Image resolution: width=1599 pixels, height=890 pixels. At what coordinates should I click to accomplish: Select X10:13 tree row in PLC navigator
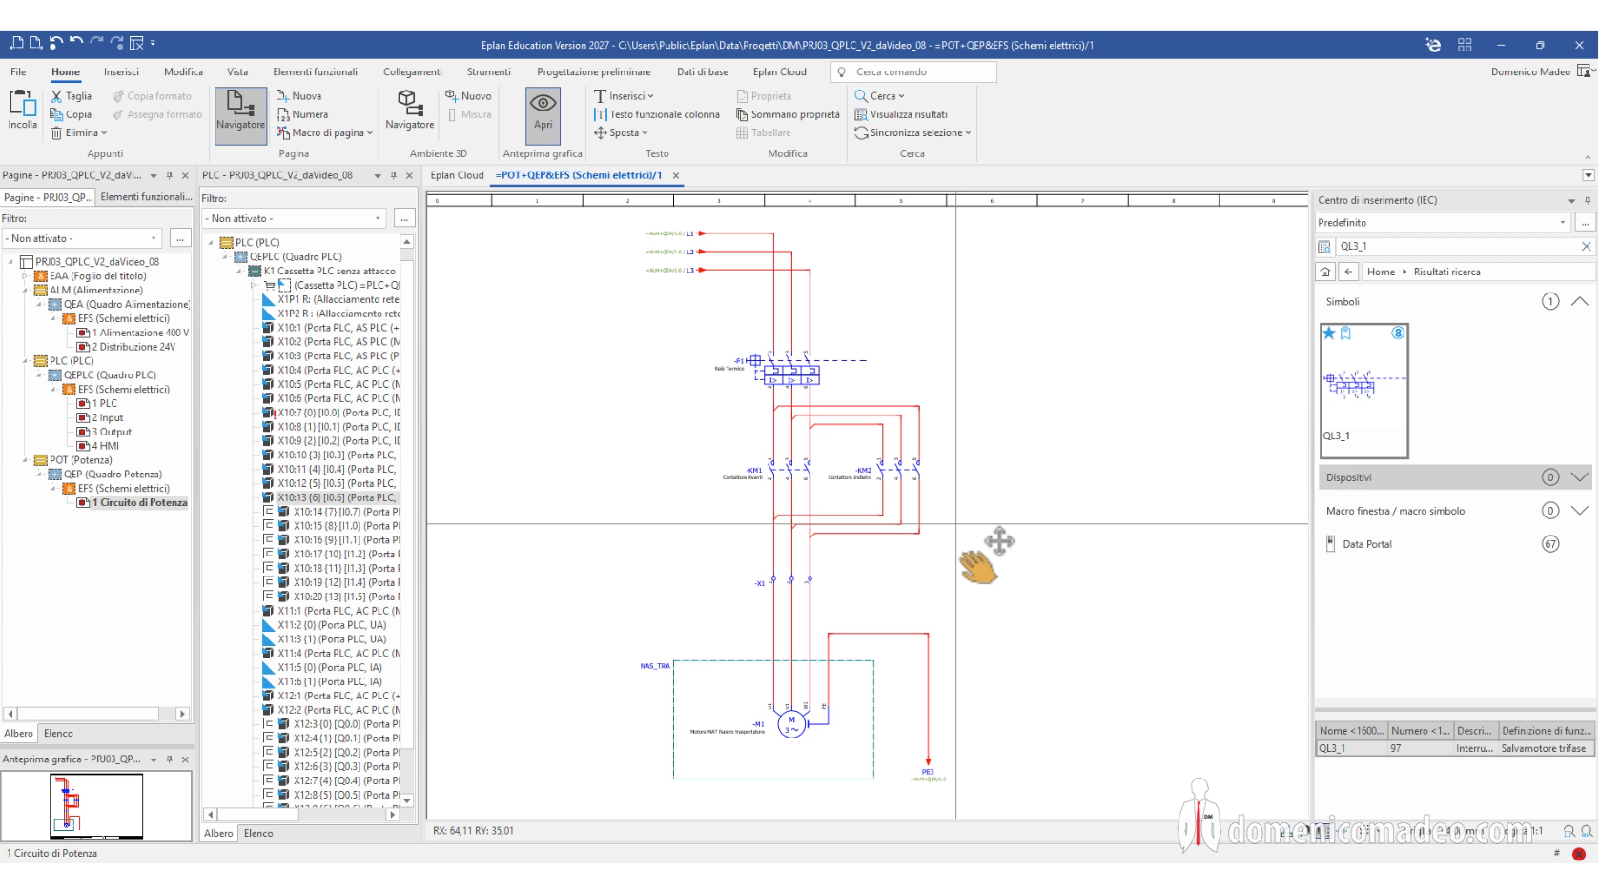[331, 497]
